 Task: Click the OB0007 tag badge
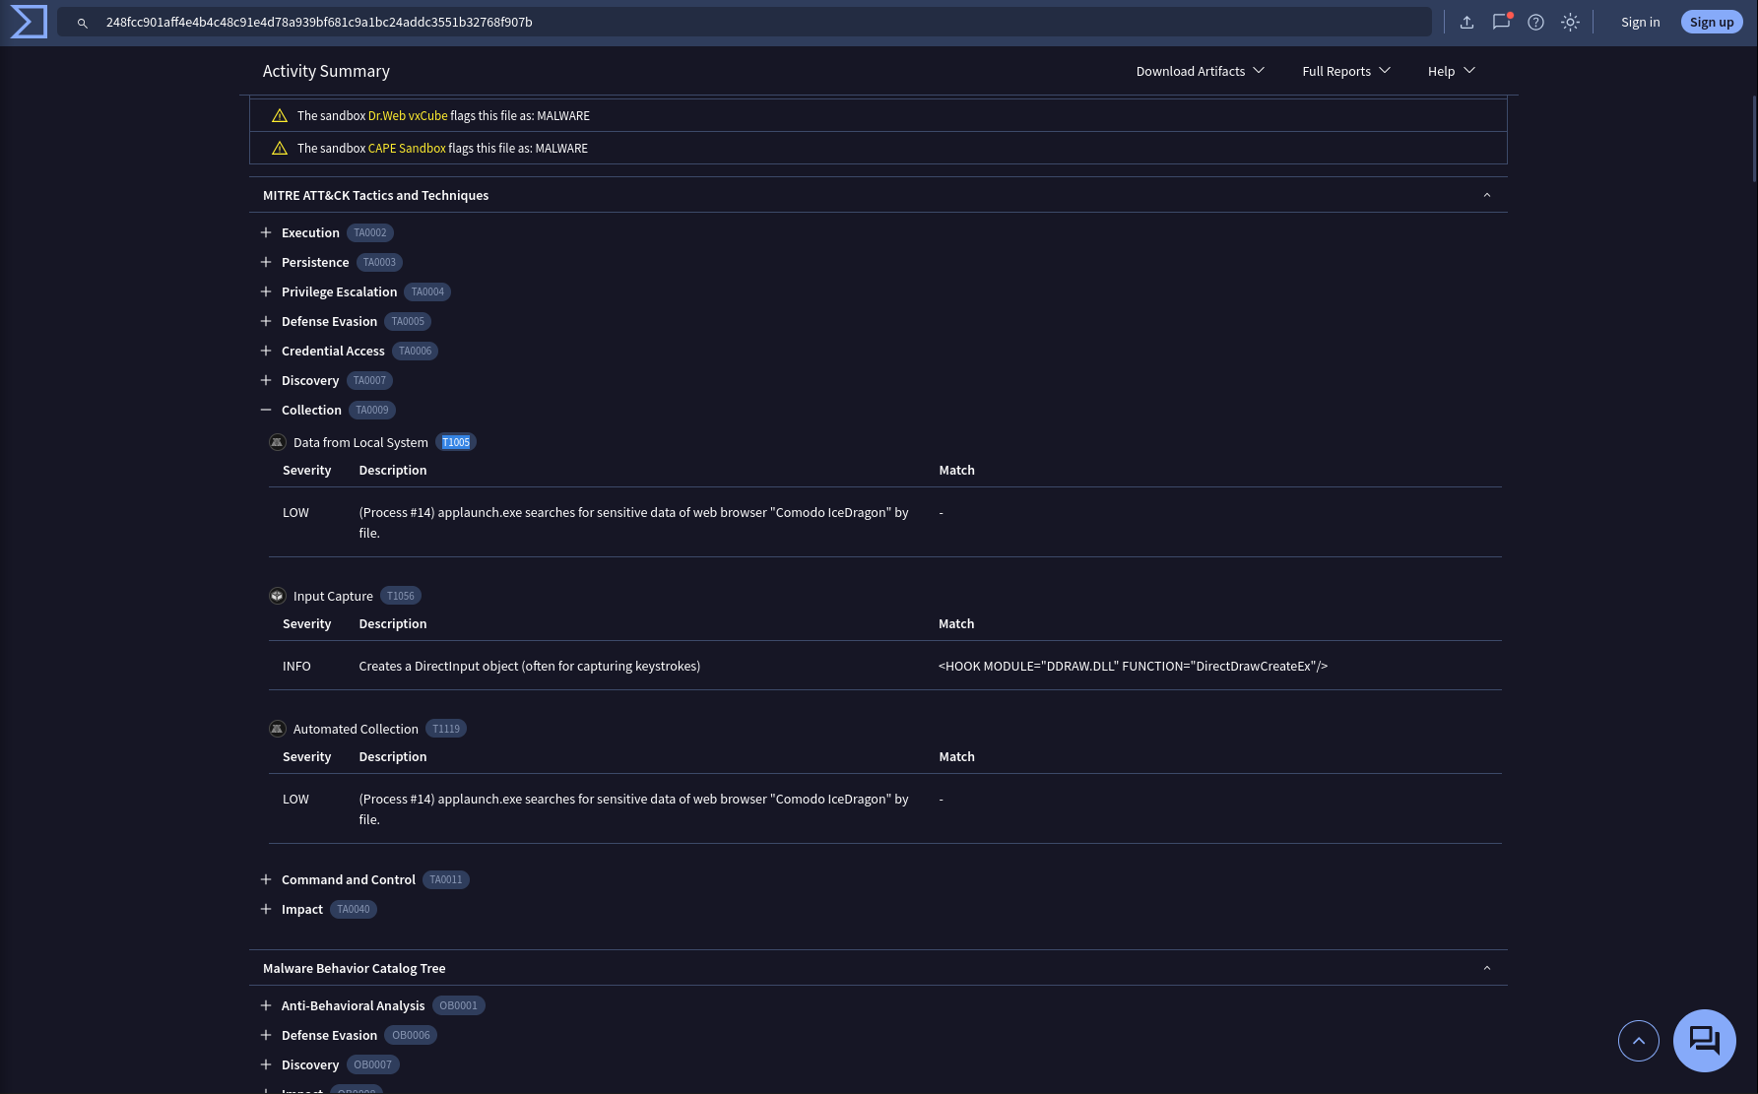tap(372, 1064)
